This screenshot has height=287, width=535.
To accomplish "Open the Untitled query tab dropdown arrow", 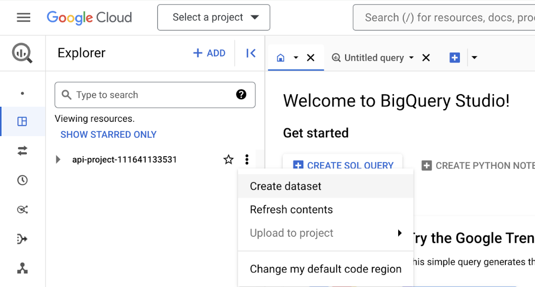I will click(411, 57).
